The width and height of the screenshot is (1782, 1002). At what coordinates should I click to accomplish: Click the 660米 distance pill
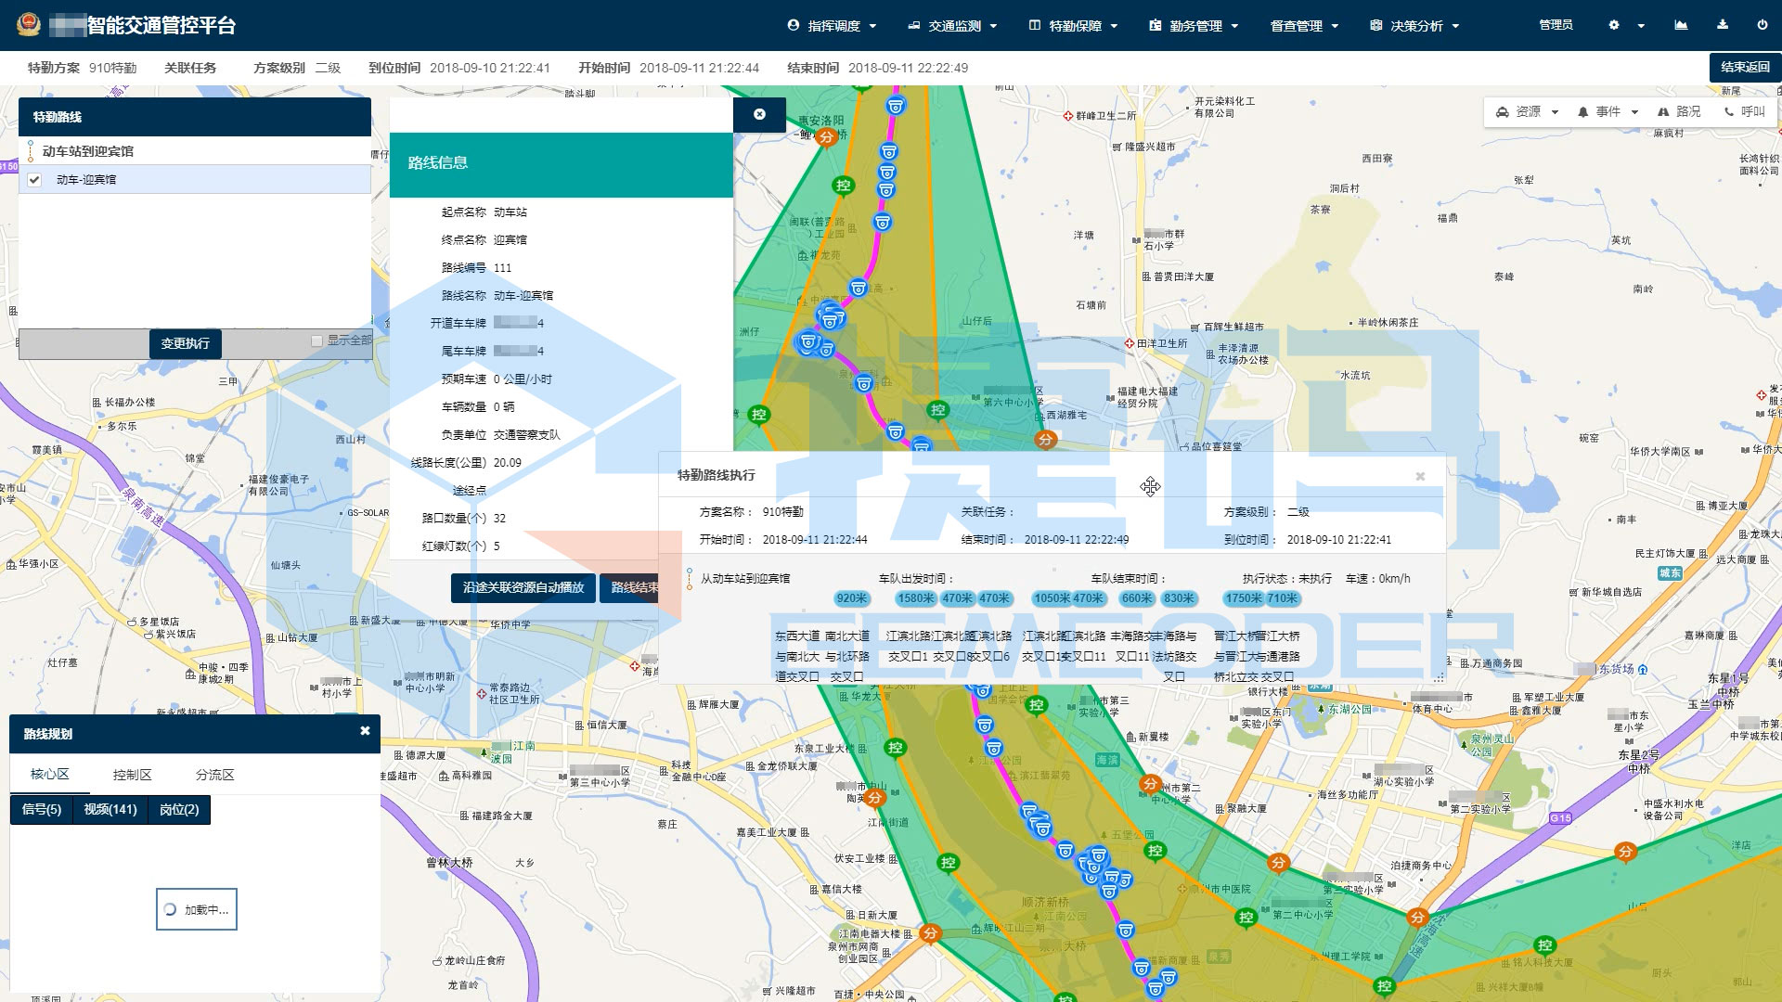coord(1137,598)
